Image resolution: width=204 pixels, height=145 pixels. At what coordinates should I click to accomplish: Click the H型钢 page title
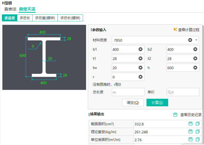7,3
